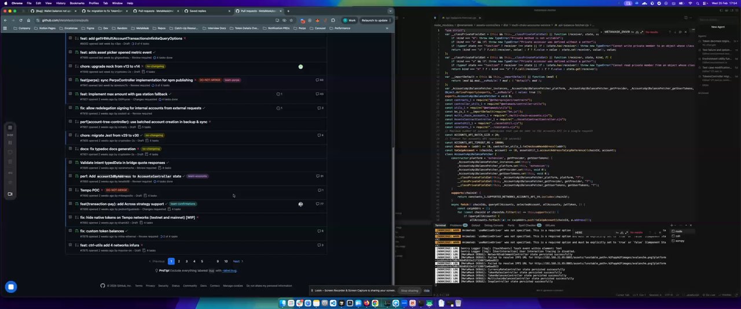Open VS Code from the Dock
This screenshot has height=309, width=741.
coord(332,303)
